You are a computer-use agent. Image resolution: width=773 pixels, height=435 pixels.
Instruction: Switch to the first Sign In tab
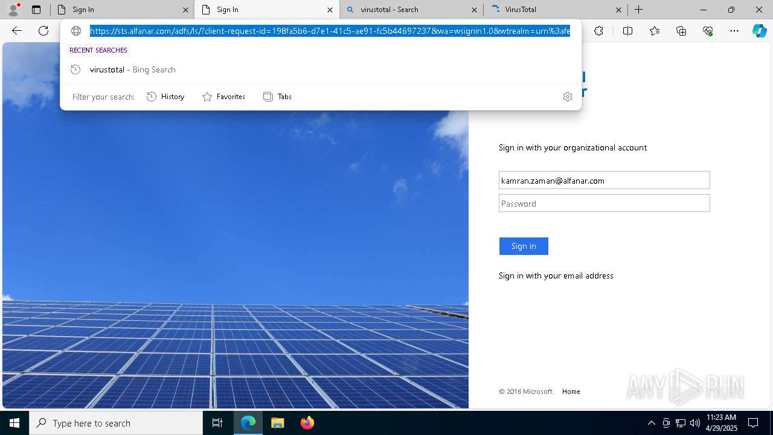pyautogui.click(x=122, y=10)
